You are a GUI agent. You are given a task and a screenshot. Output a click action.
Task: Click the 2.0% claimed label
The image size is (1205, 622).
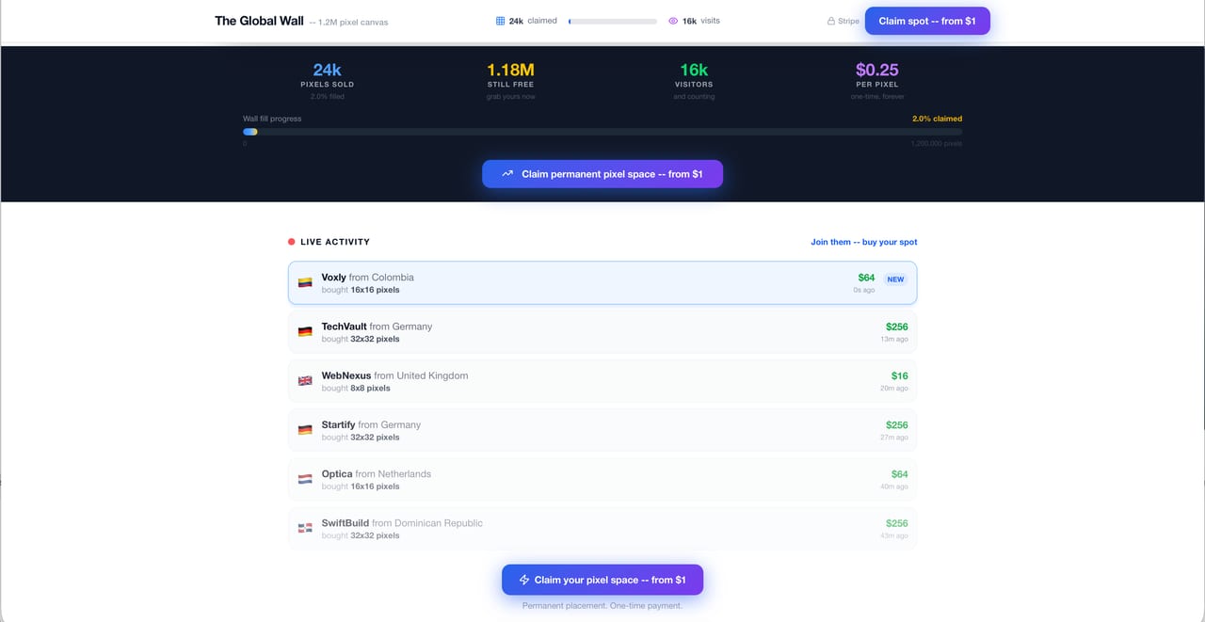coord(937,119)
